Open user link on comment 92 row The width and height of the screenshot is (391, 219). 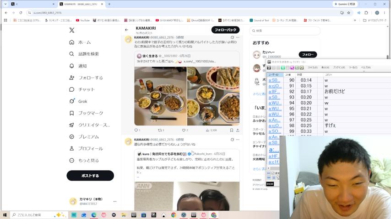point(274,91)
